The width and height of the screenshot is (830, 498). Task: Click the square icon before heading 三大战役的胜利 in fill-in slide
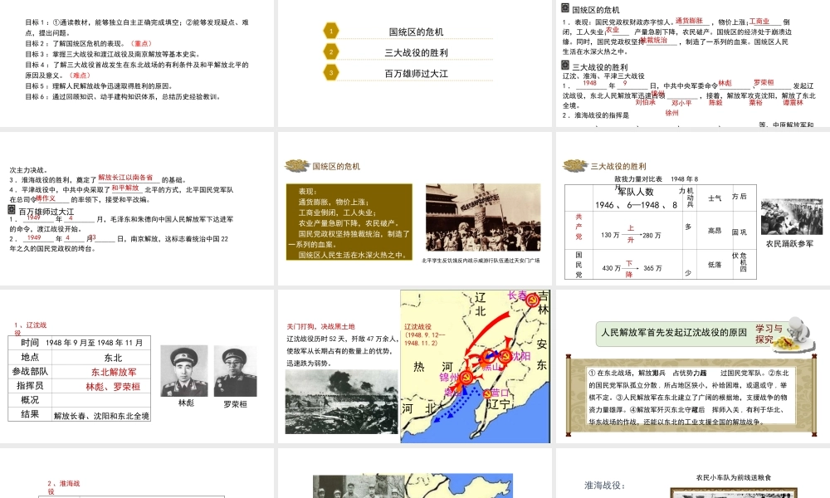(565, 66)
